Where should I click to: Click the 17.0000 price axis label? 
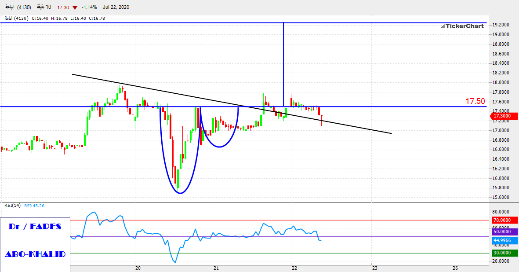point(501,131)
